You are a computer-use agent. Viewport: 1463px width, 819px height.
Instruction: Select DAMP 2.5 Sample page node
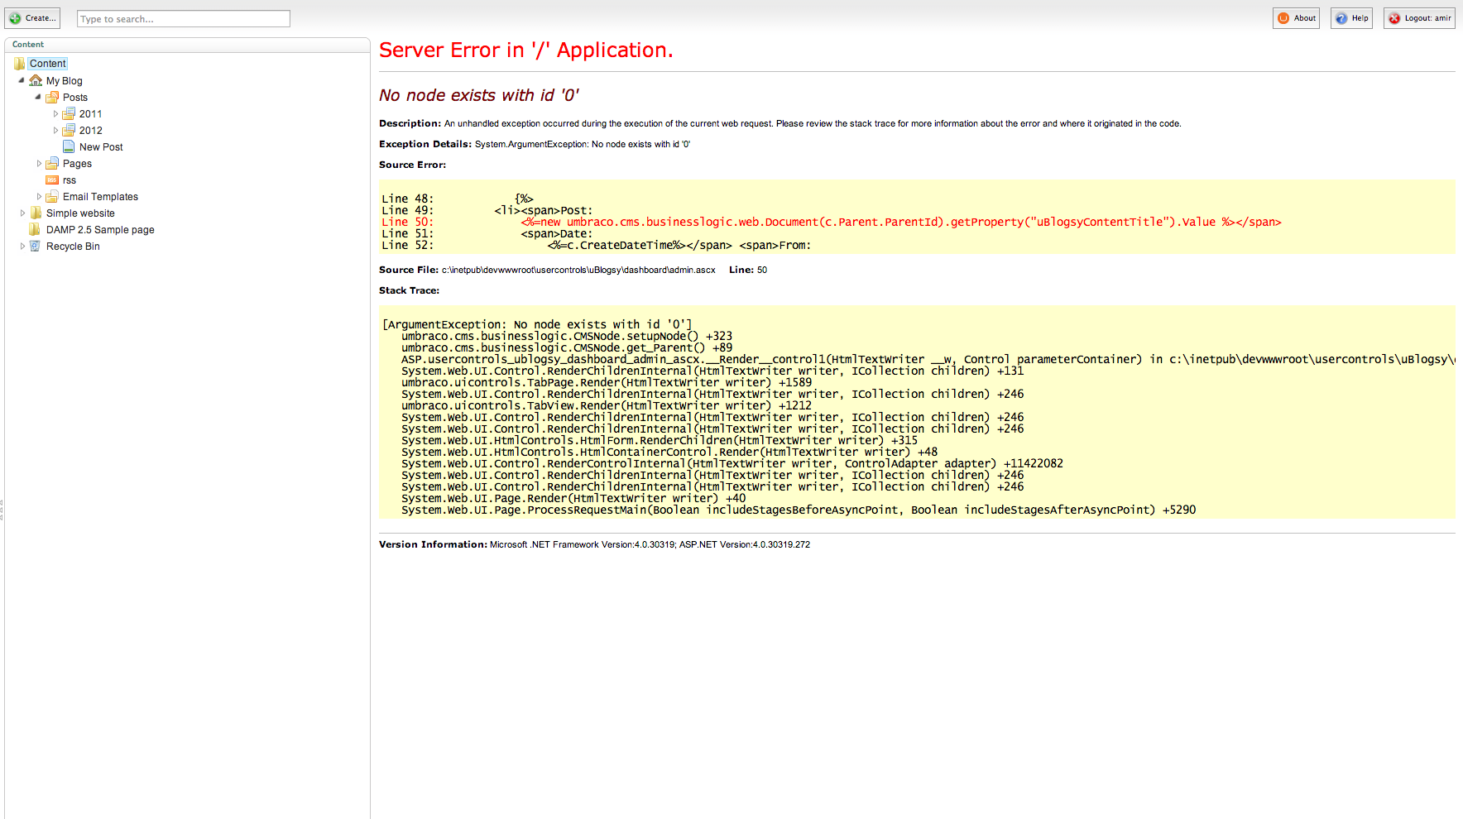tap(100, 230)
